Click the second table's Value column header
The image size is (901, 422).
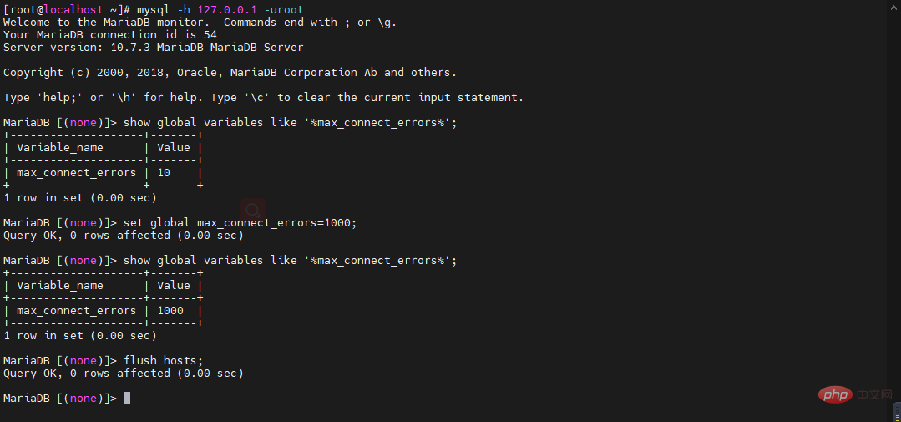(x=174, y=286)
